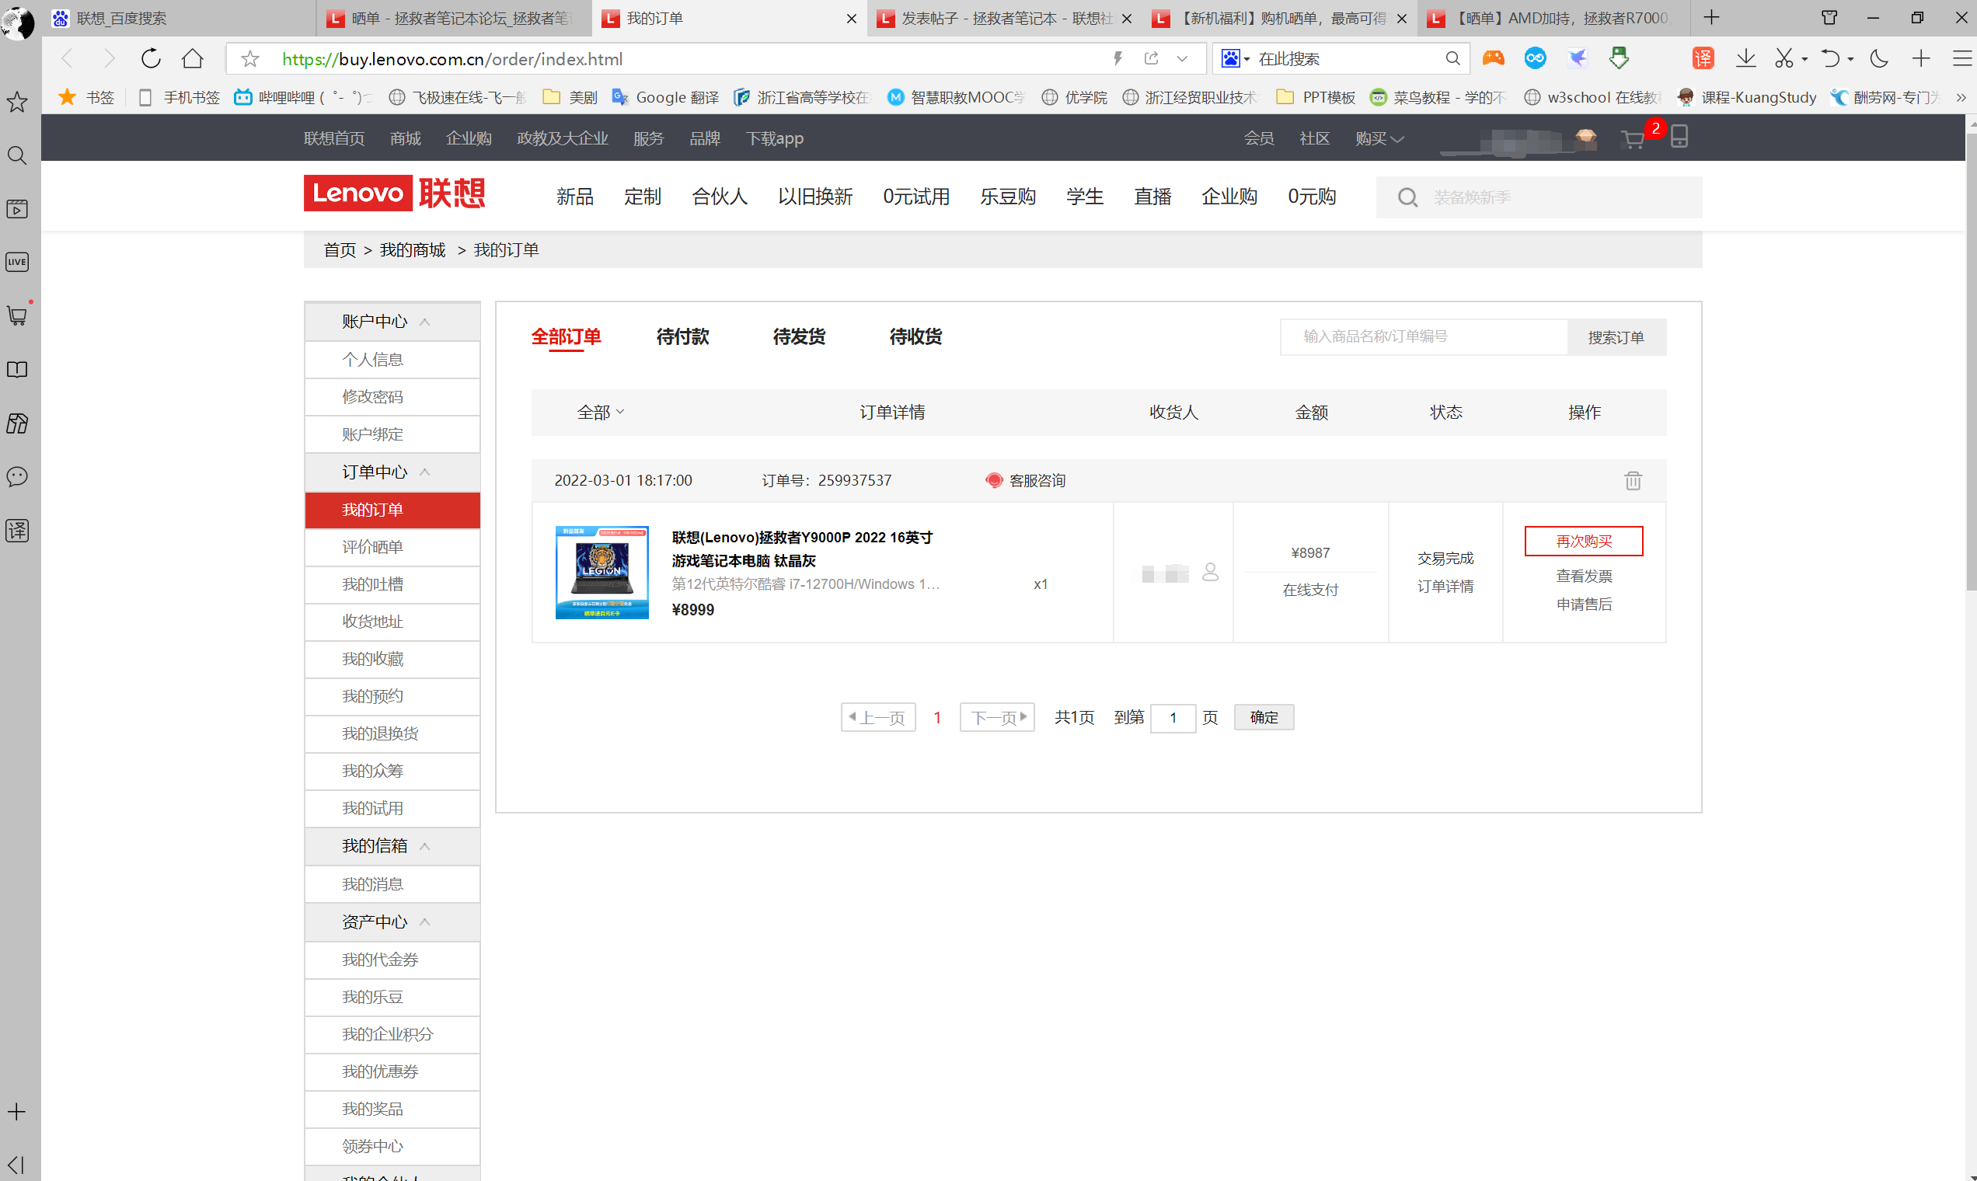Click the order search input field
1977x1181 pixels.
tap(1423, 336)
